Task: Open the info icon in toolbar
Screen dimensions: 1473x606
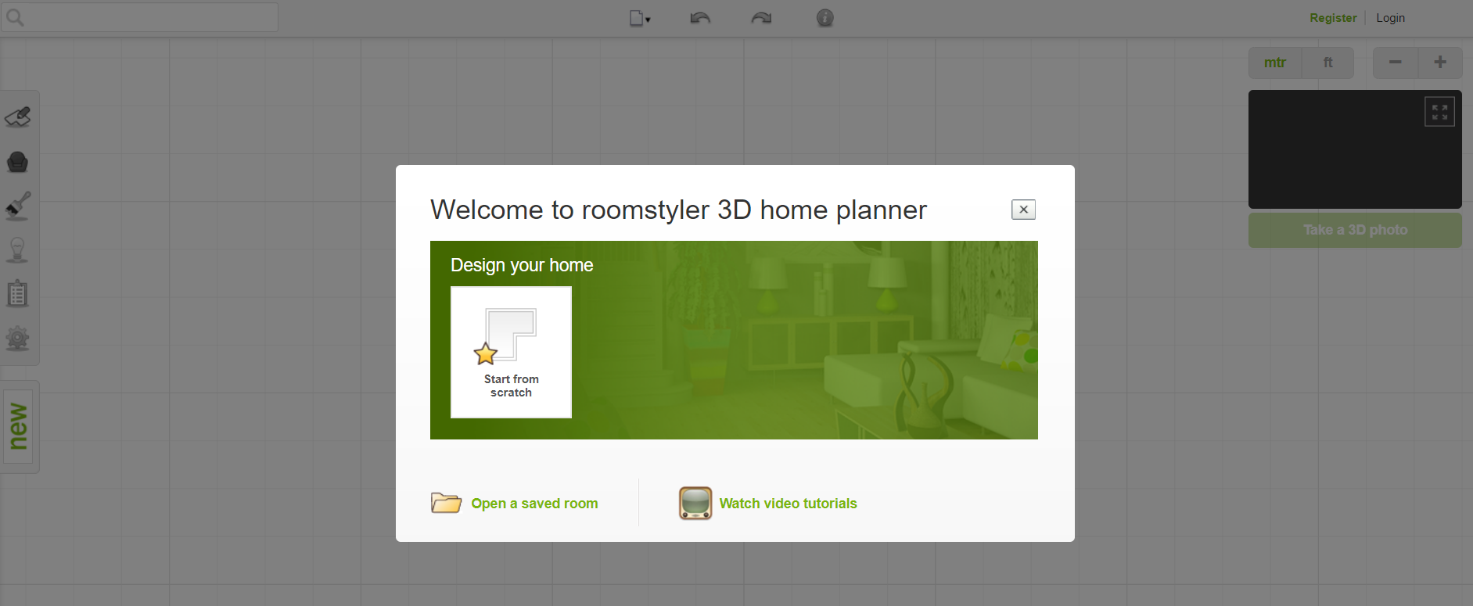Action: tap(825, 18)
